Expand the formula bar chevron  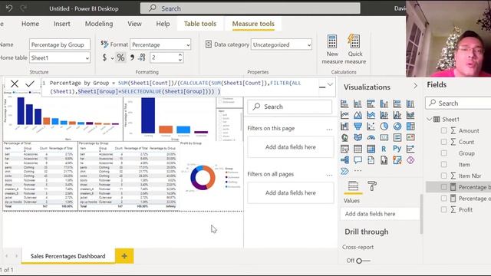(330, 84)
